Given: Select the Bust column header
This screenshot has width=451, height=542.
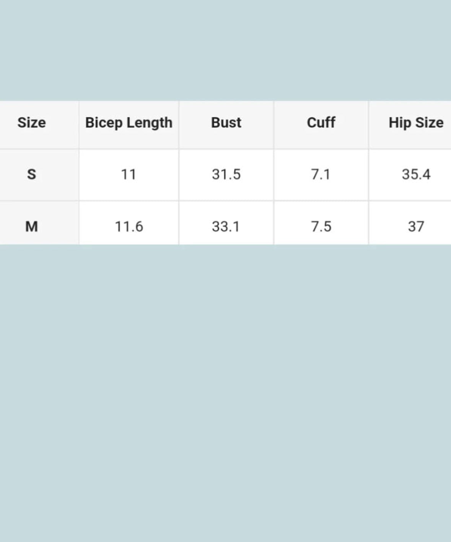Looking at the screenshot, I should (x=226, y=123).
